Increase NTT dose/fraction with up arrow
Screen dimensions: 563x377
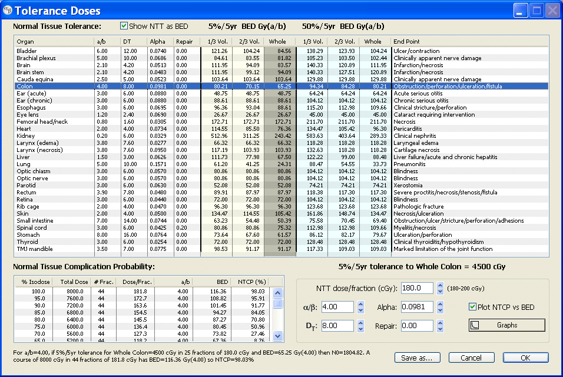tap(440, 285)
